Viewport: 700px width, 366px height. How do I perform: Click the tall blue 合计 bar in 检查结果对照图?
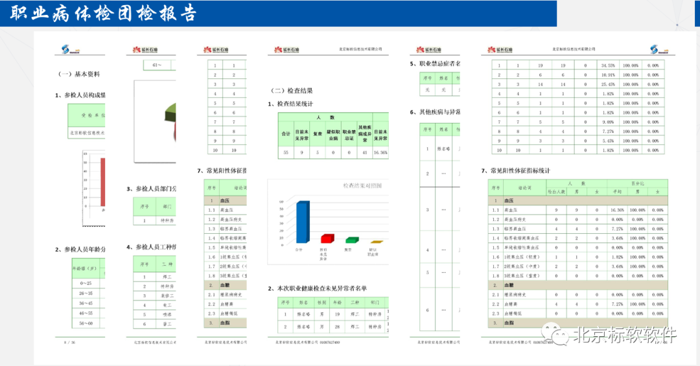click(303, 222)
